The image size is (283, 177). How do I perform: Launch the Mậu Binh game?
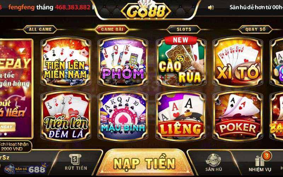pos(123,116)
